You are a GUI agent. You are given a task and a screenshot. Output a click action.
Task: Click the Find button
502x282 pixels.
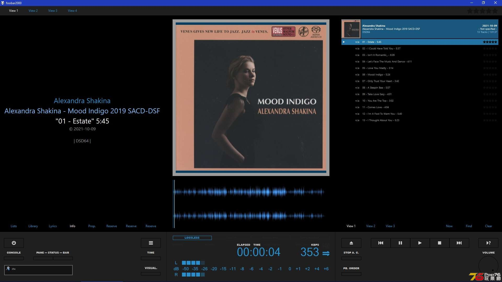coord(469,226)
